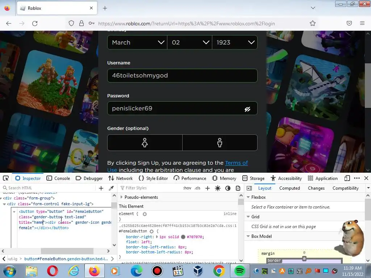Switch to the Inspector tab

[28, 178]
